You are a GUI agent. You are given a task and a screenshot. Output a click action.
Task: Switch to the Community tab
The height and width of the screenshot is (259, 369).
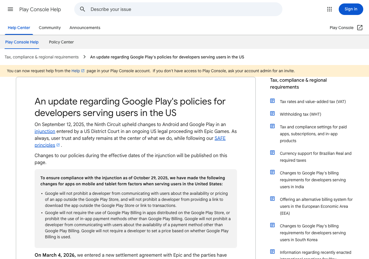(50, 28)
